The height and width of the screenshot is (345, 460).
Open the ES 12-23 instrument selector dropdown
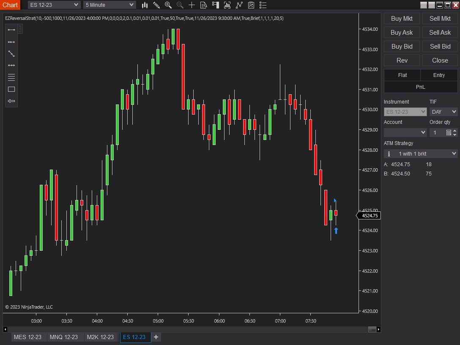[x=54, y=5]
